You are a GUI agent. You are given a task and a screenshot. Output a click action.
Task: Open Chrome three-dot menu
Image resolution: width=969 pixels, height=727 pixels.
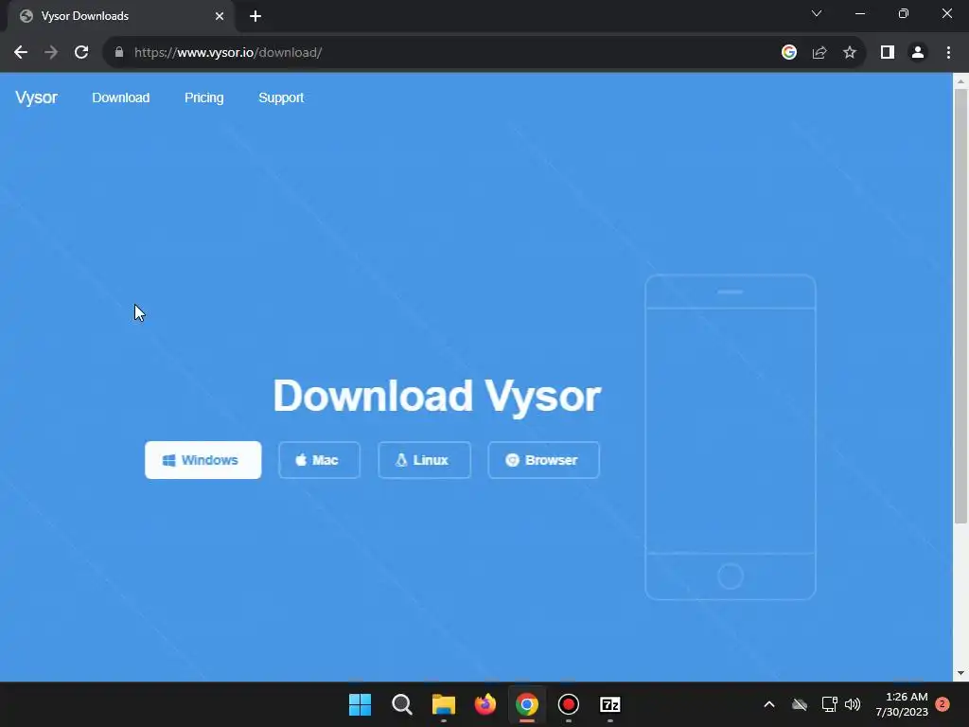[948, 53]
